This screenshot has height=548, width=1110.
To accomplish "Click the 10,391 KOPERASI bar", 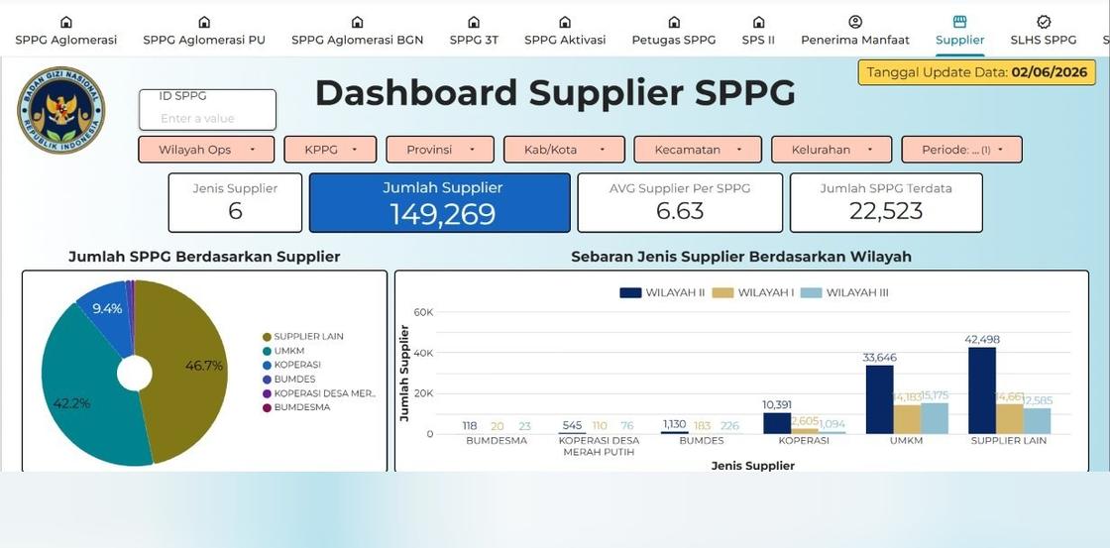I will [x=777, y=423].
